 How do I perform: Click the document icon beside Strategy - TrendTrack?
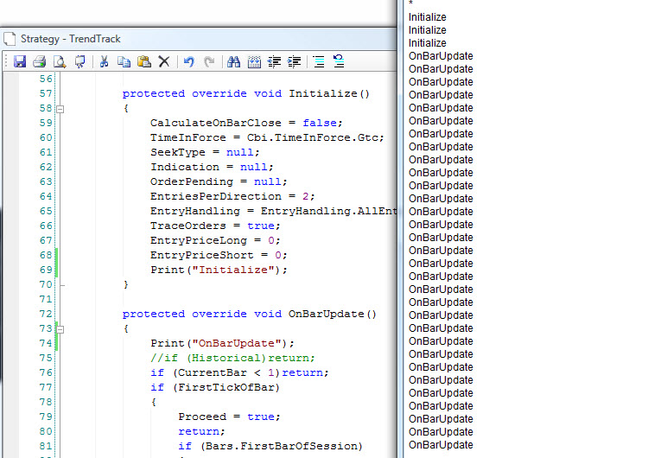click(x=10, y=39)
